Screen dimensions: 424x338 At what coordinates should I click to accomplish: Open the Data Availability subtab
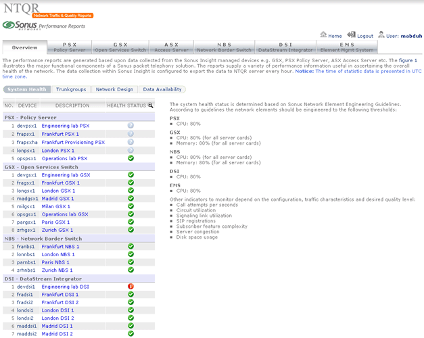tap(162, 89)
